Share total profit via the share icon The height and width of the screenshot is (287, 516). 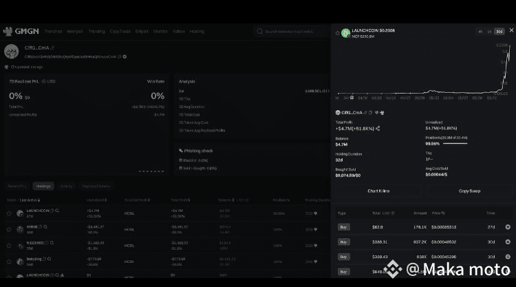(x=378, y=129)
